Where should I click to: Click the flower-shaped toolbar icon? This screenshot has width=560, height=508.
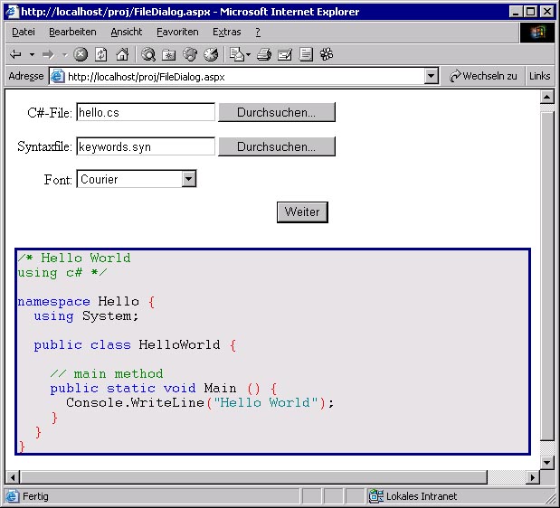click(x=327, y=54)
